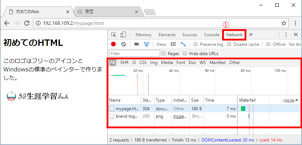The height and width of the screenshot is (145, 302).
Task: Toggle the device toolbar icon
Action: click(x=123, y=35)
